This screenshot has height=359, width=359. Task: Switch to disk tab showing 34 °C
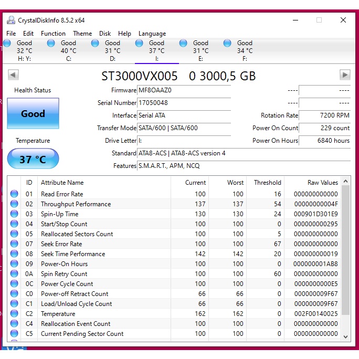point(245,50)
